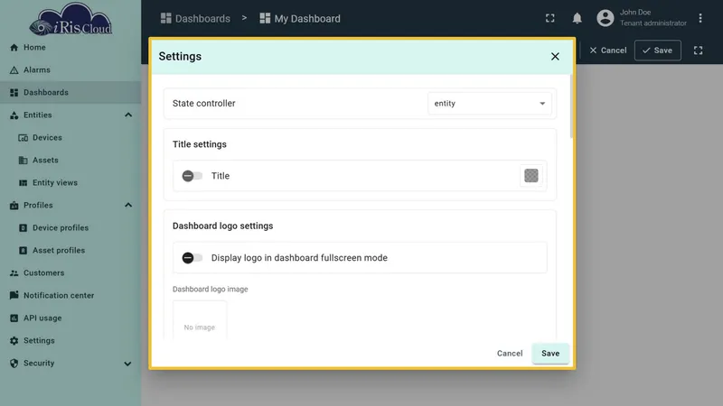This screenshot has height=406, width=723.
Task: Click Save in the dashboard toolbar
Action: click(658, 51)
